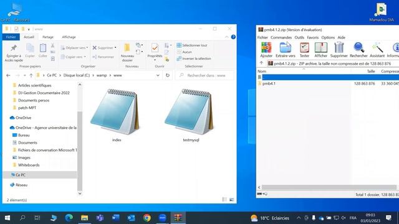The width and height of the screenshot is (399, 224).
Task: Open Outlook from taskbar
Action: point(131,218)
